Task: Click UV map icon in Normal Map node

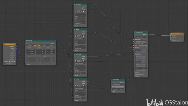Action: [x=113, y=87]
